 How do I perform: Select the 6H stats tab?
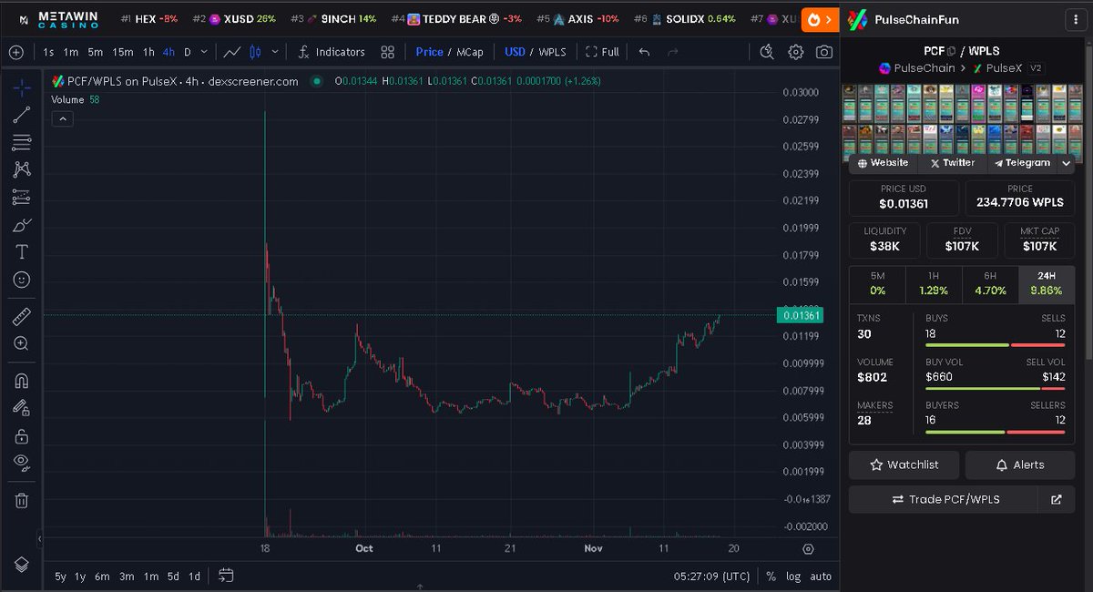[990, 284]
